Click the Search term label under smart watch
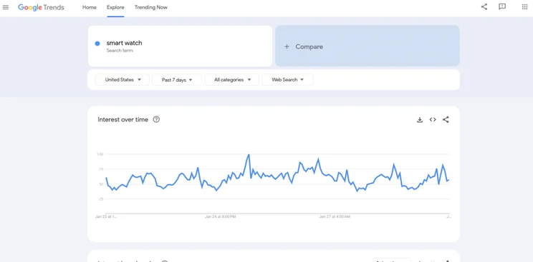This screenshot has height=262, width=533. 120,51
